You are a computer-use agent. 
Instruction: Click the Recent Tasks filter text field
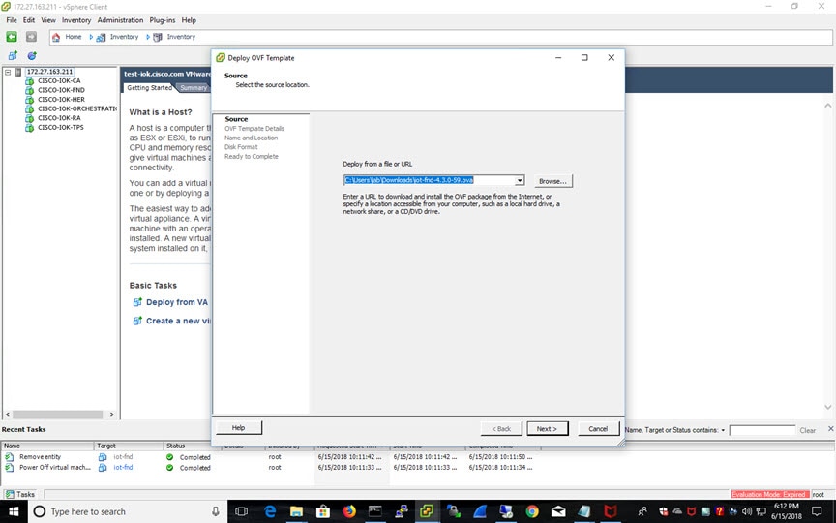[761, 430]
